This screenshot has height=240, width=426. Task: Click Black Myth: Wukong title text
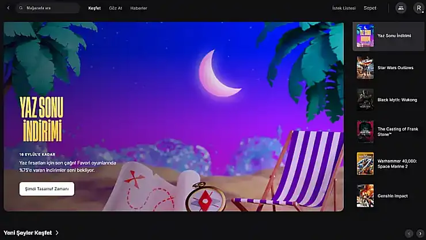pyautogui.click(x=397, y=100)
